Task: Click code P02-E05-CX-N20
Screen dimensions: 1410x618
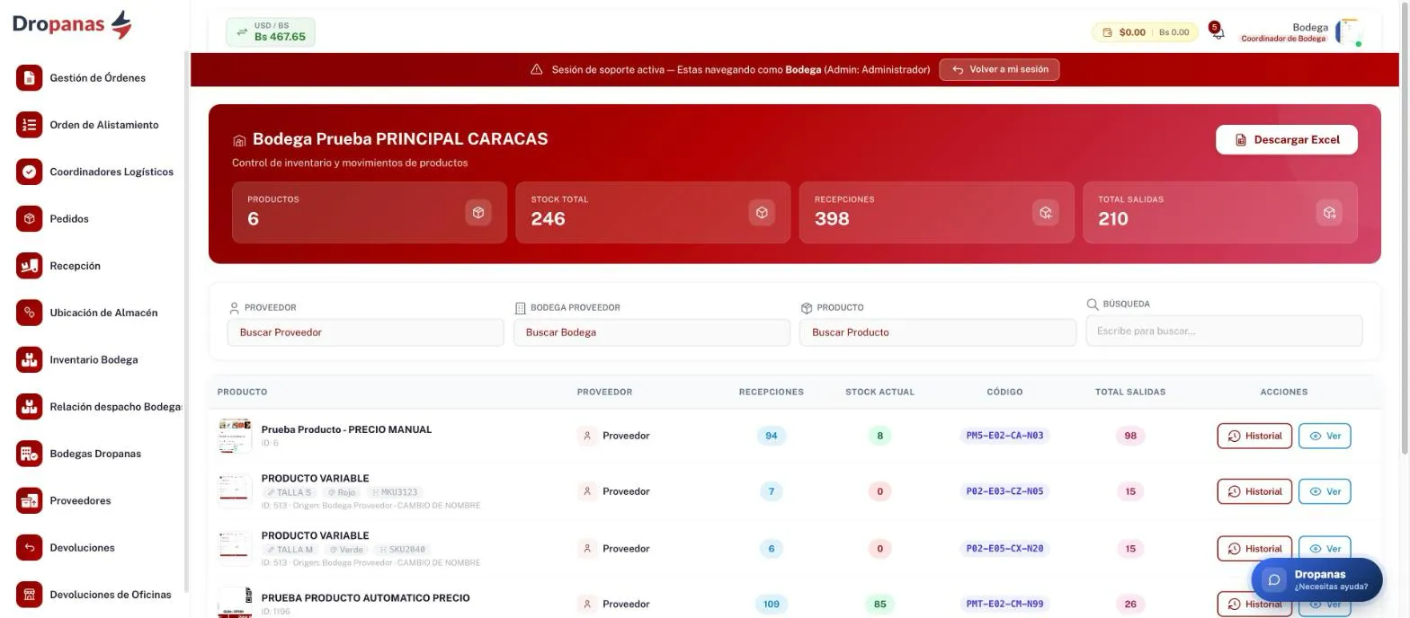Action: [1004, 549]
